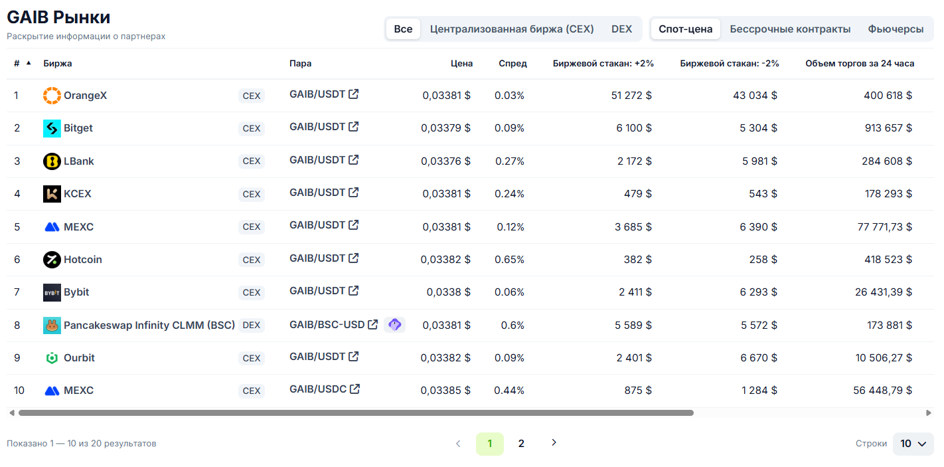Switch to Фьючерсы tab
The height and width of the screenshot is (467, 944).
coord(896,29)
